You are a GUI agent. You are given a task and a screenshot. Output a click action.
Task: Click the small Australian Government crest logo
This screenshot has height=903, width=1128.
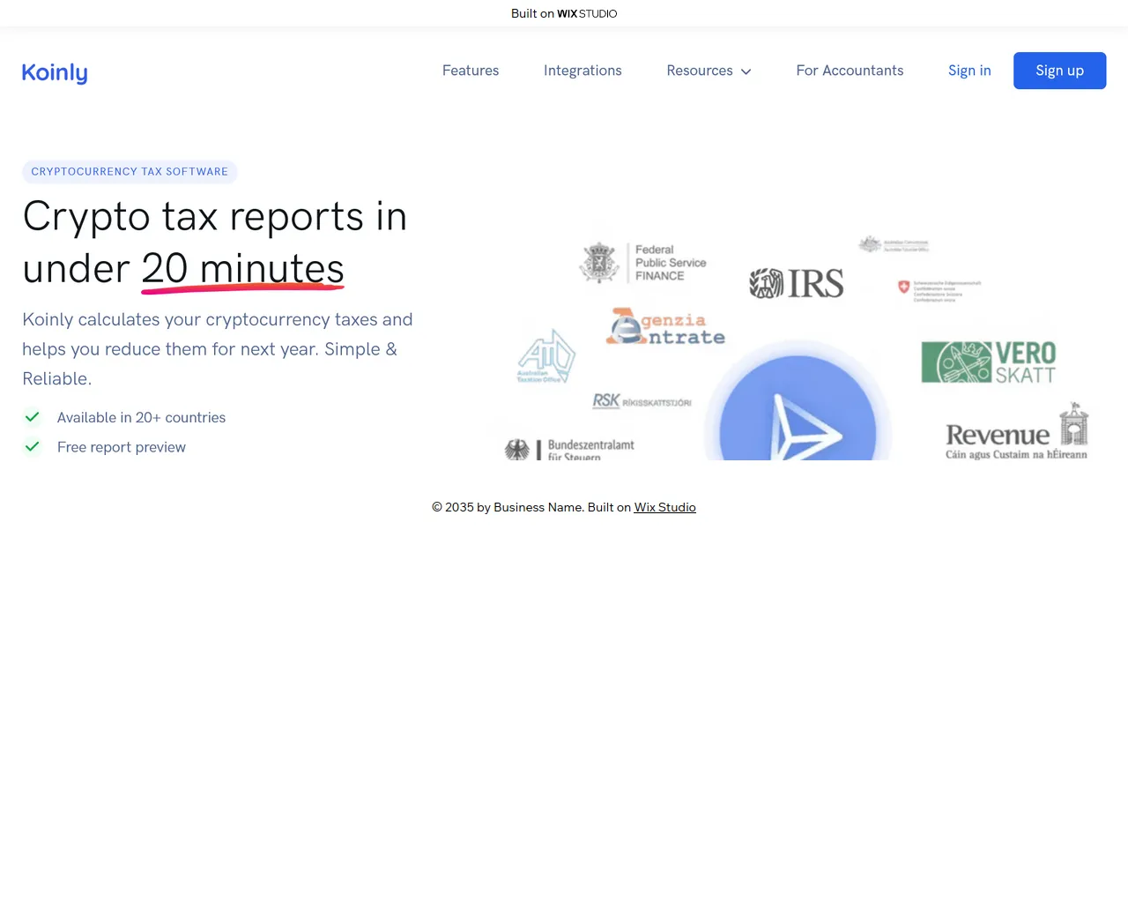(894, 244)
